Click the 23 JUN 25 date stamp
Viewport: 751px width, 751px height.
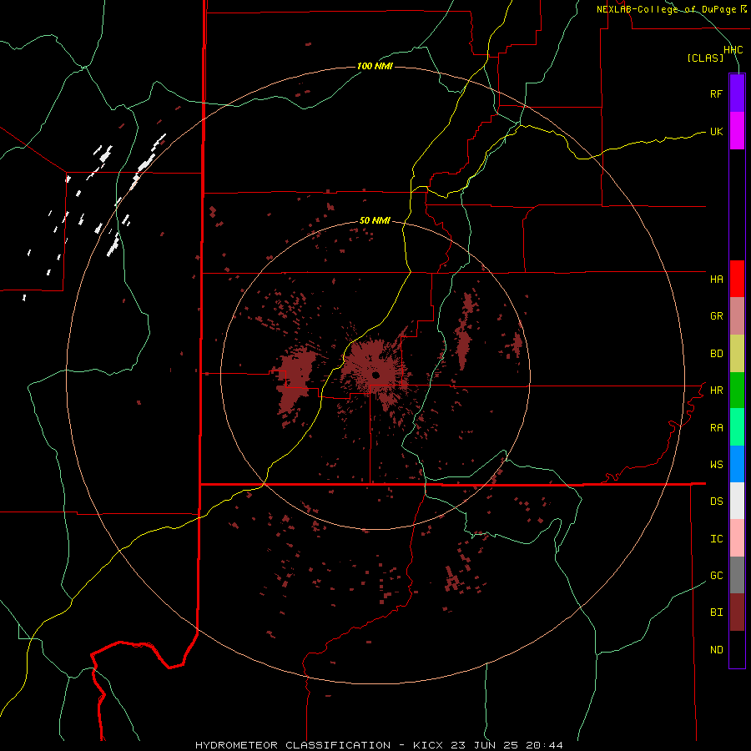click(x=486, y=745)
